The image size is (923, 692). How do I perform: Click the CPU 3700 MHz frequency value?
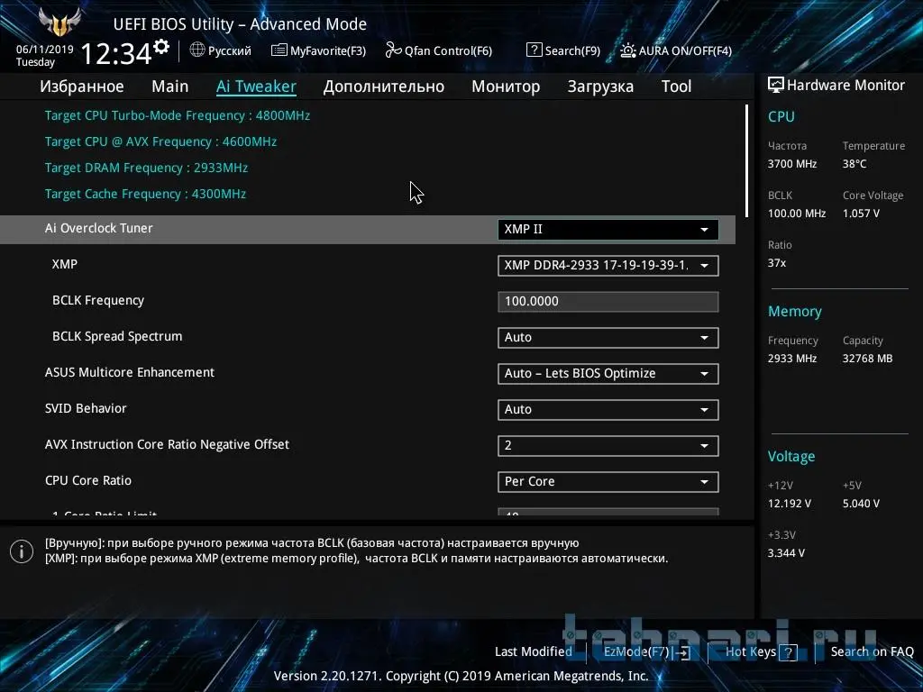click(x=791, y=164)
